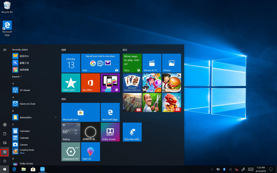Viewport: 277px width, 173px height.
Task: Open the Movies & TV tile
Action: pos(152,63)
